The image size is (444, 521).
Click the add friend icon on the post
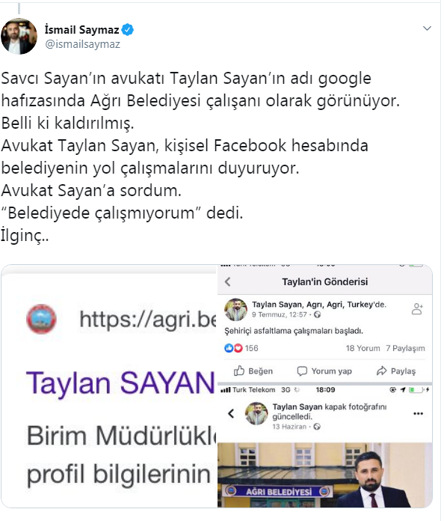pos(417,308)
